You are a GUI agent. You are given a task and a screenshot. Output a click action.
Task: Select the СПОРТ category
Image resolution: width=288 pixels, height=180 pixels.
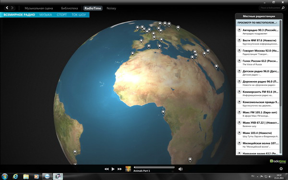(62, 15)
